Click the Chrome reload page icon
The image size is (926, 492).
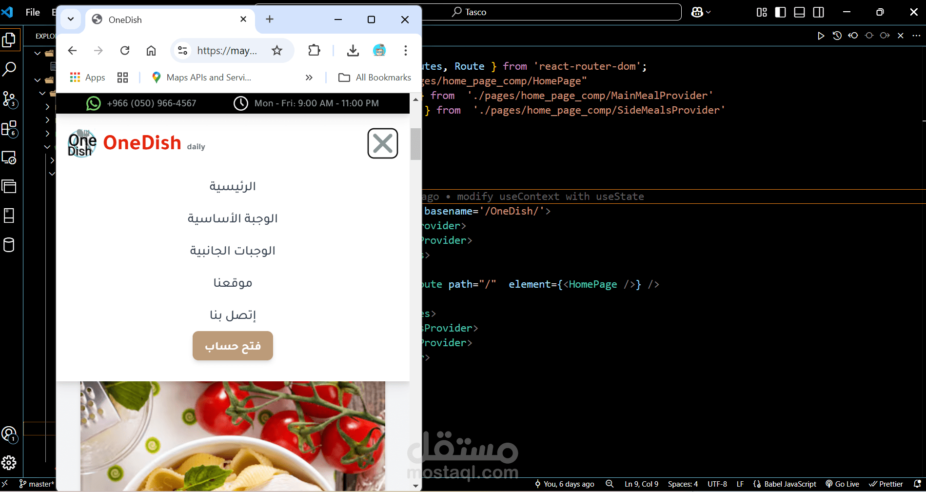click(x=125, y=50)
